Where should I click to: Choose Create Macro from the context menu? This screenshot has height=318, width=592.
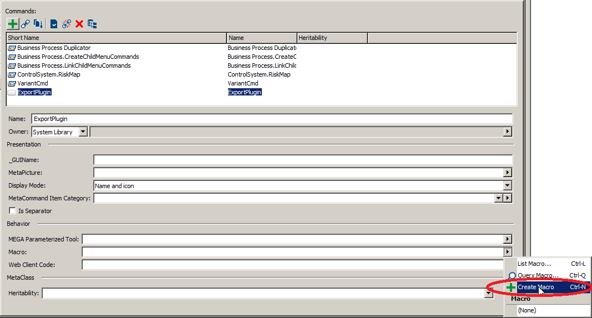pyautogui.click(x=535, y=287)
